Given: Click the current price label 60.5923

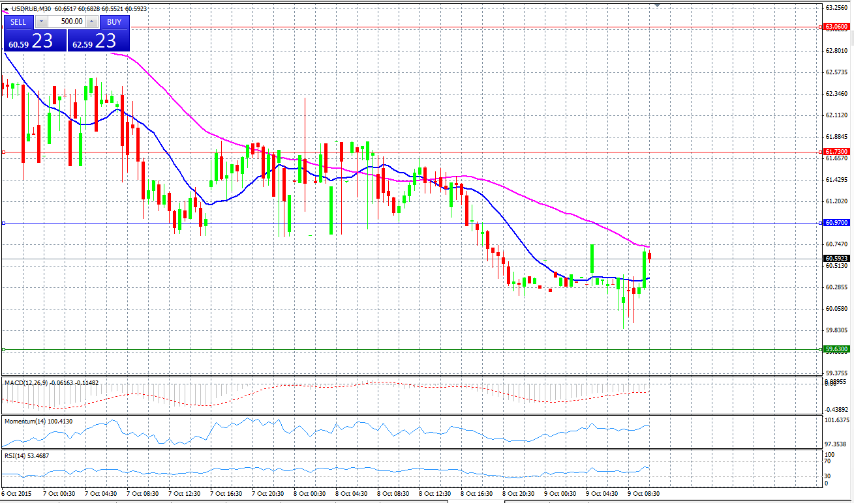Looking at the screenshot, I should [x=836, y=258].
